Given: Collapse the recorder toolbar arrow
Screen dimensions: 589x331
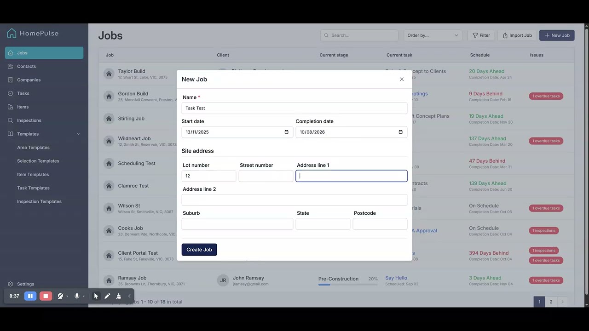Looking at the screenshot, I should pos(129,296).
